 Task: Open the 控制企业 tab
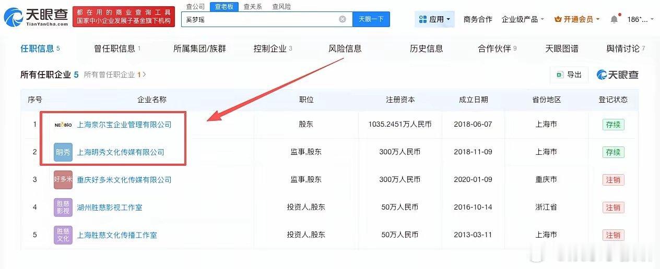point(273,48)
